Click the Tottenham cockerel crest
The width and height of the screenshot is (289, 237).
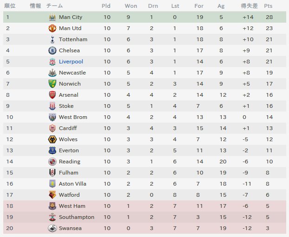coord(52,39)
